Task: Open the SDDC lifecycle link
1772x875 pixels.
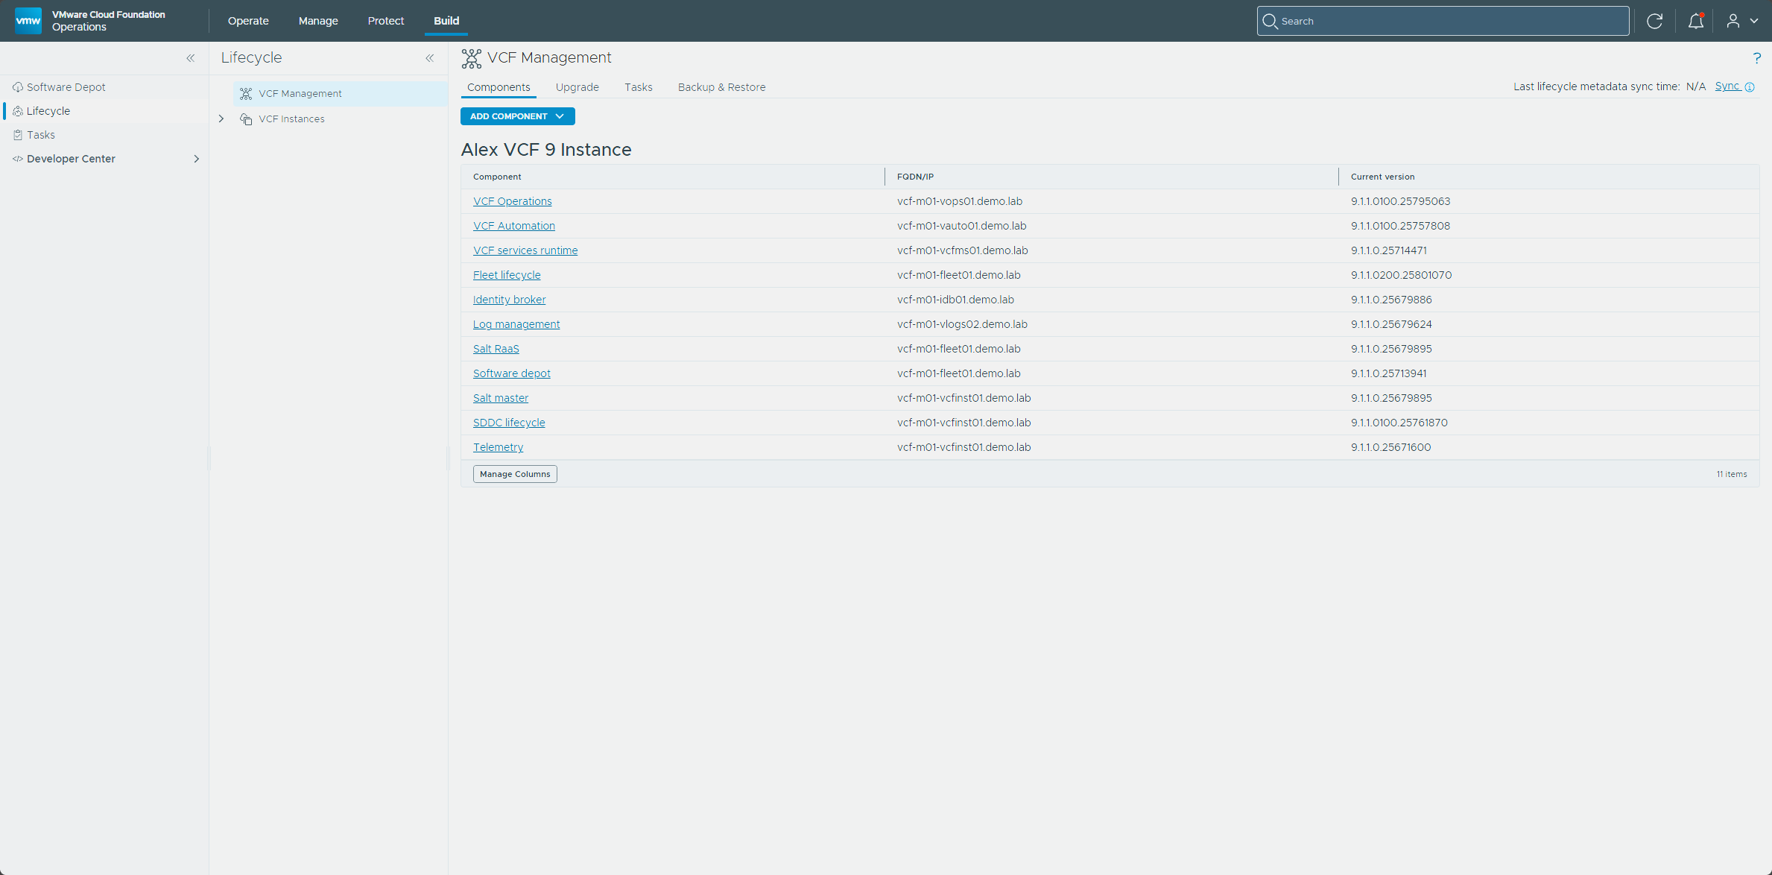Action: click(509, 423)
